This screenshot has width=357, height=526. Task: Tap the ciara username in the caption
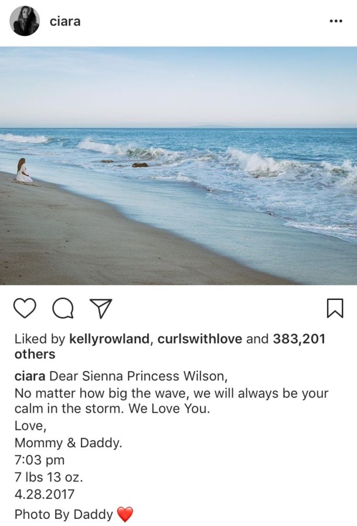click(x=30, y=376)
